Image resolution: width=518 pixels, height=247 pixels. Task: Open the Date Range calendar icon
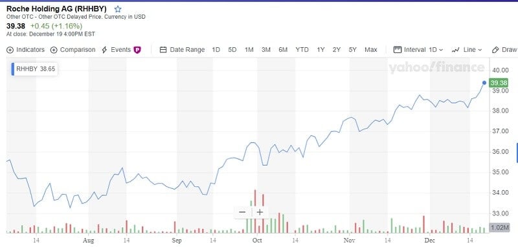tap(163, 50)
